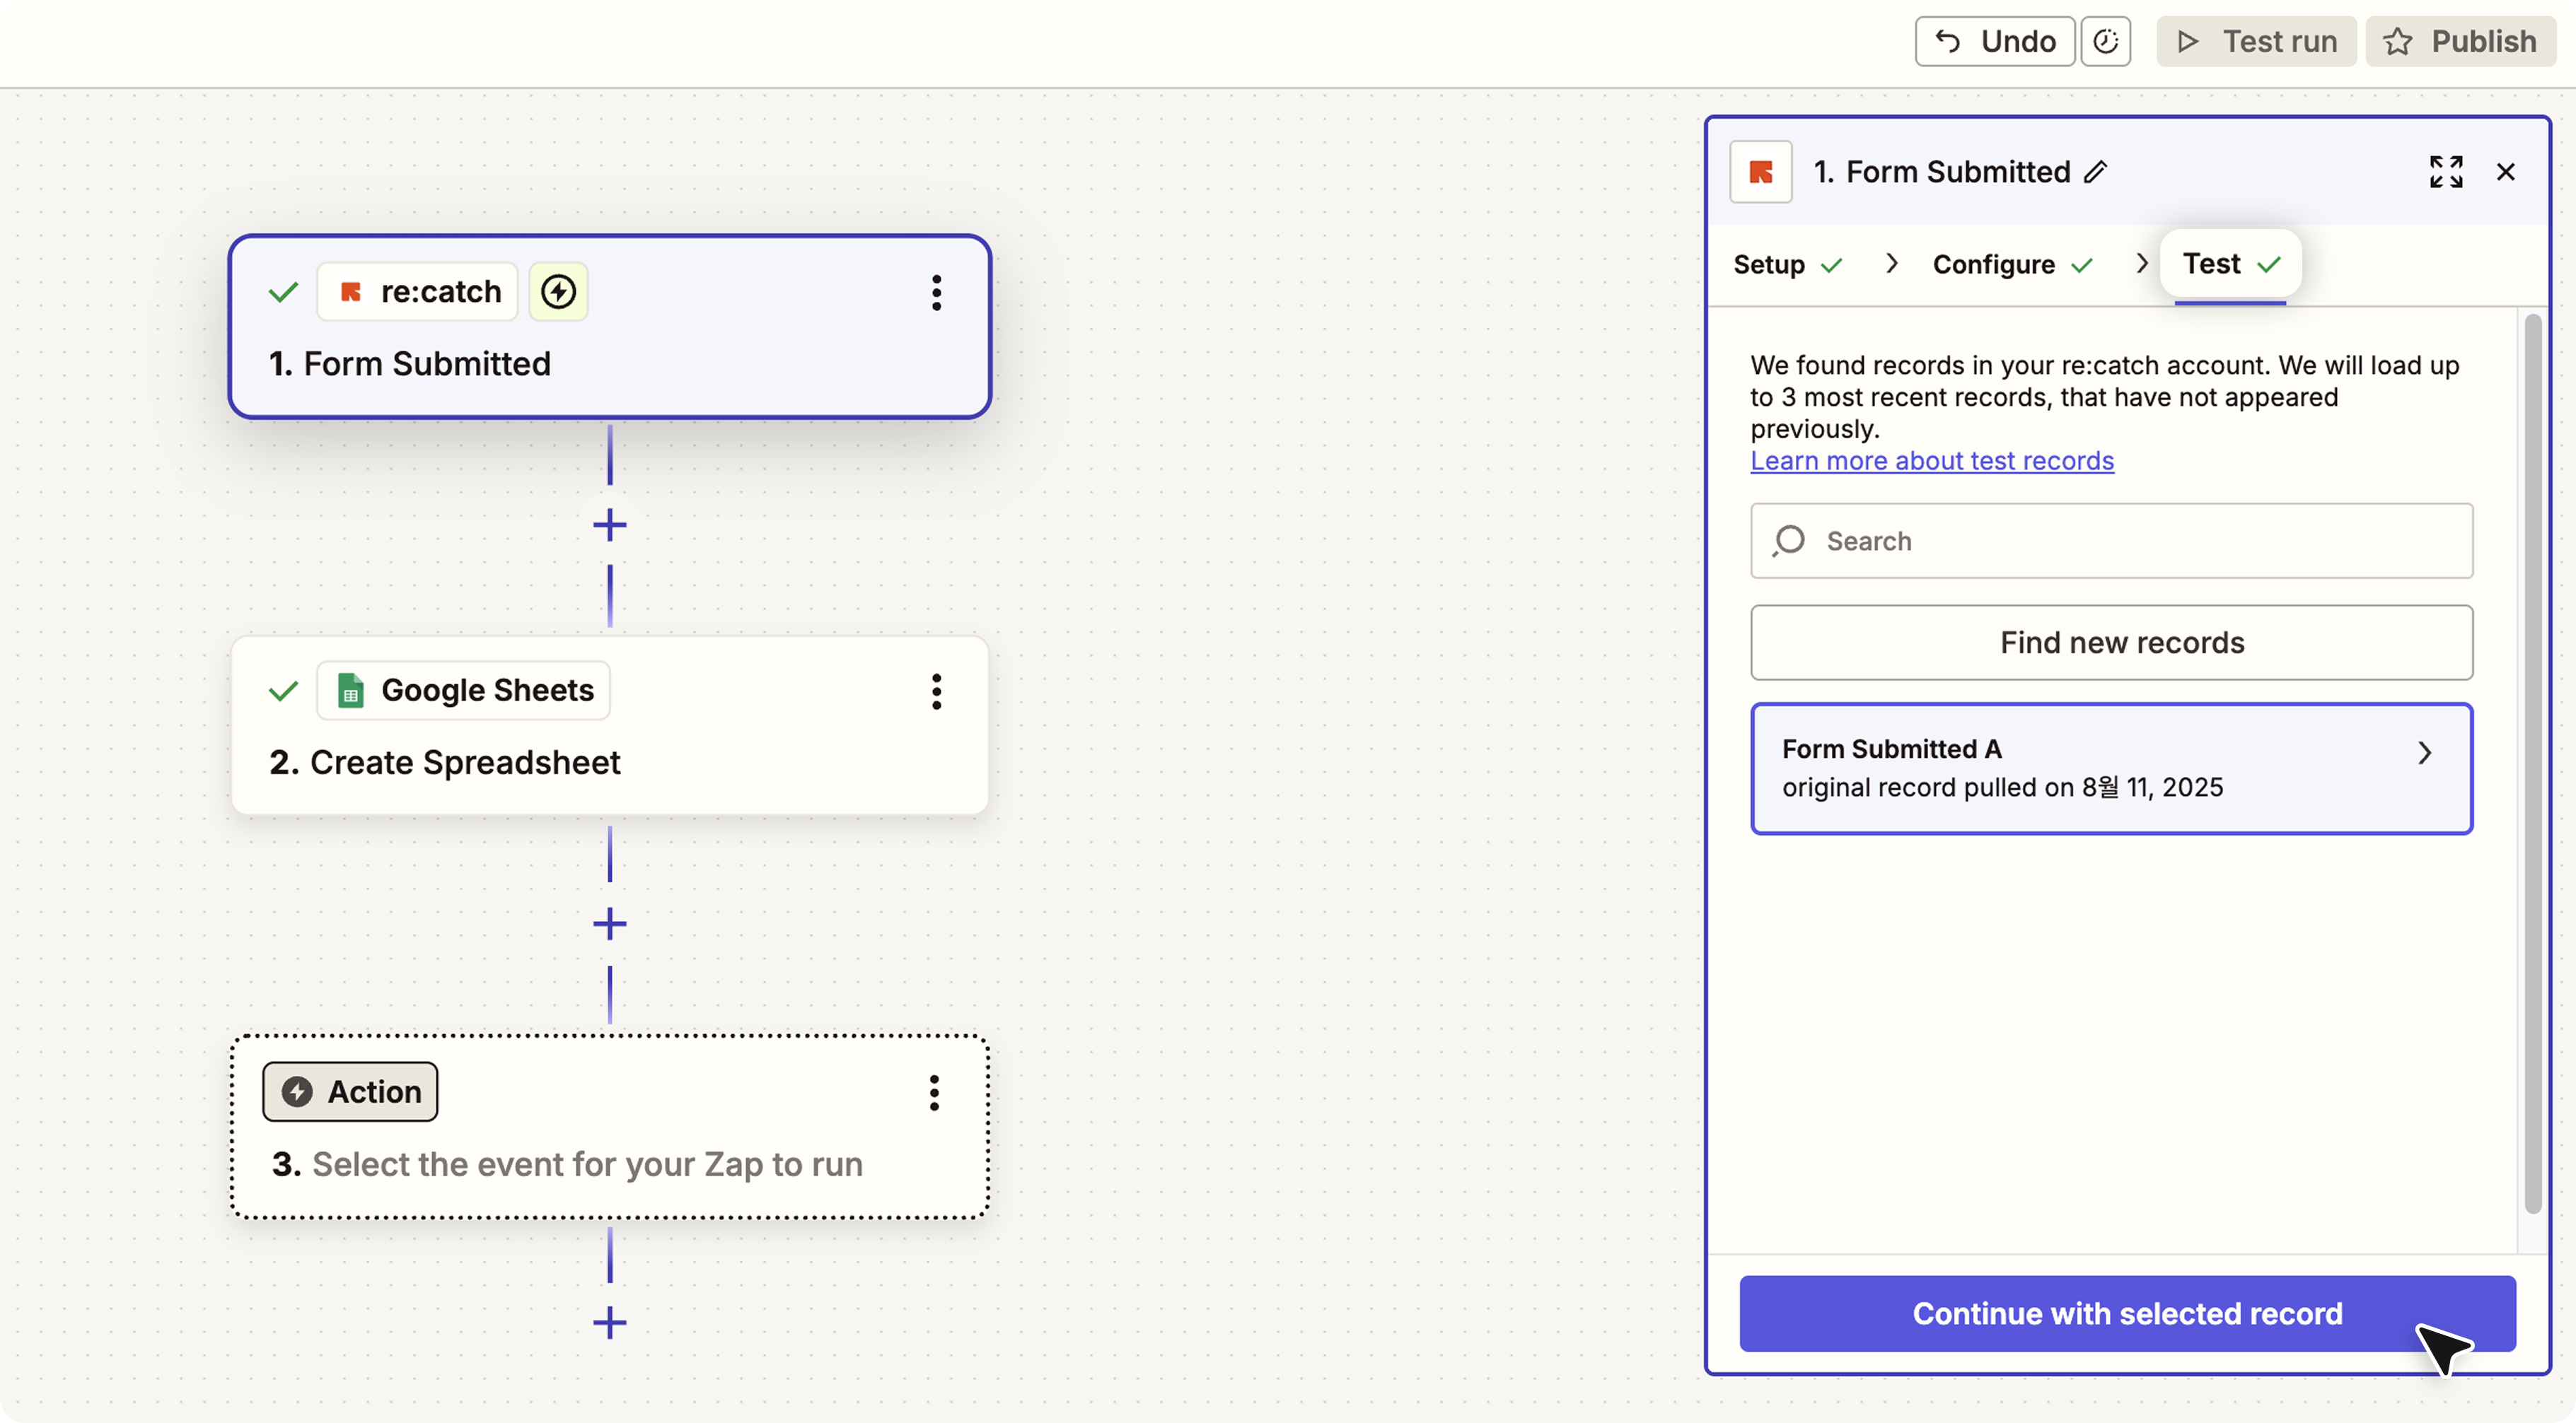The height and width of the screenshot is (1423, 2576).
Task: Add step at the end of the Zap
Action: click(x=610, y=1323)
